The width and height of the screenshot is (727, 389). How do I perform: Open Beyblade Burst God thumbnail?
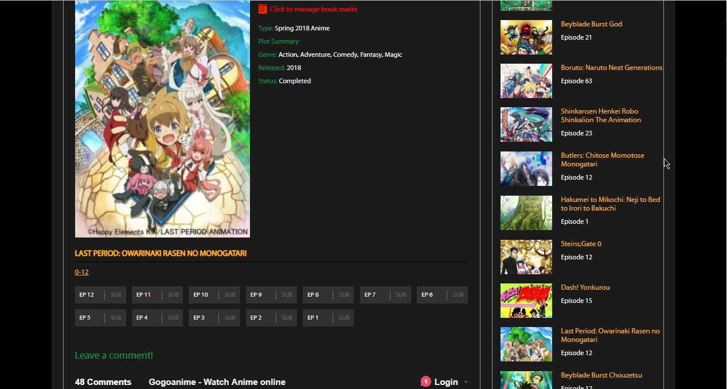tap(526, 37)
